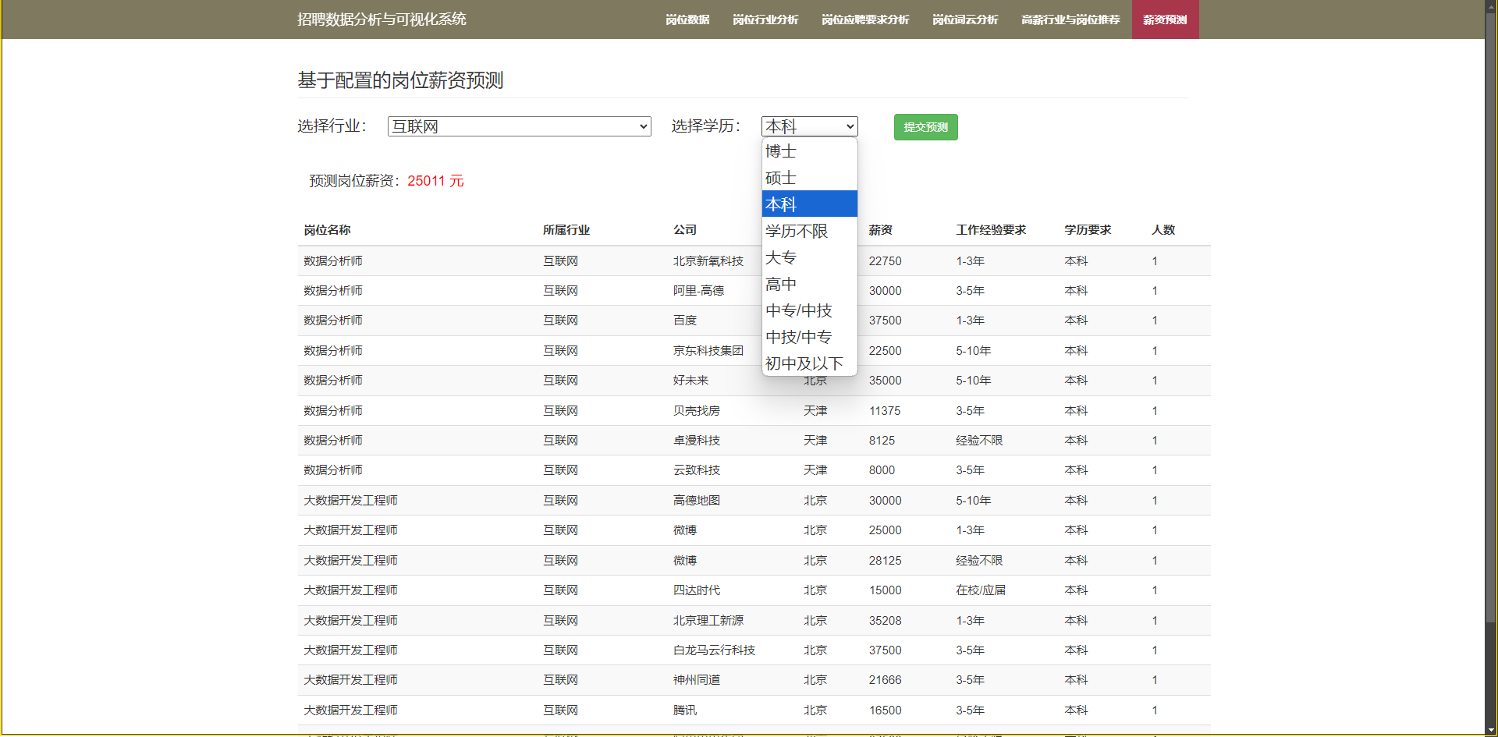Select the highlighted 本科 option

point(809,204)
